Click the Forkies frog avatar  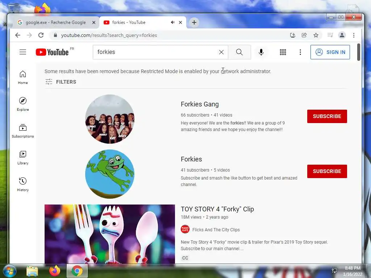(110, 174)
